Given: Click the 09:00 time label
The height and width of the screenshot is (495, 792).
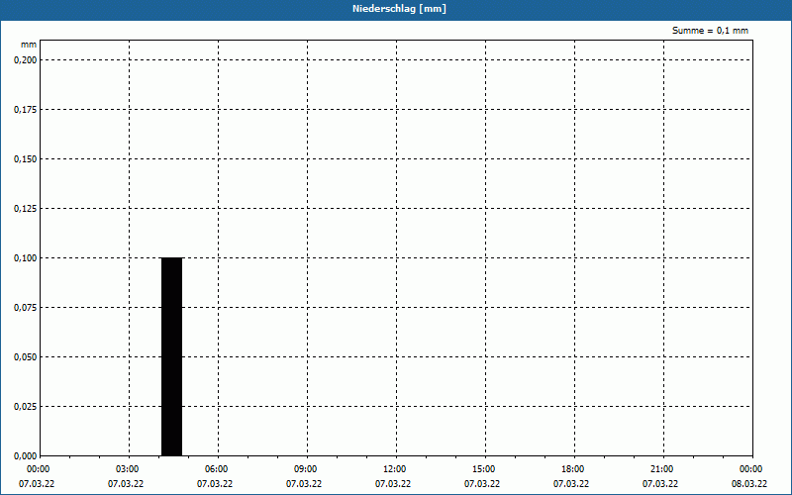Looking at the screenshot, I should click(304, 469).
